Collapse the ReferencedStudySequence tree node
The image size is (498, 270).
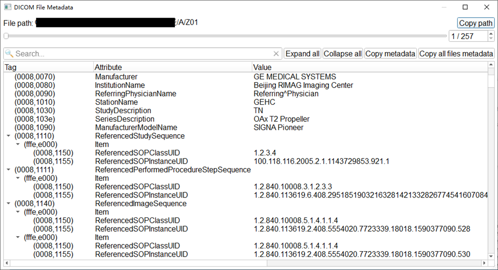click(8, 136)
